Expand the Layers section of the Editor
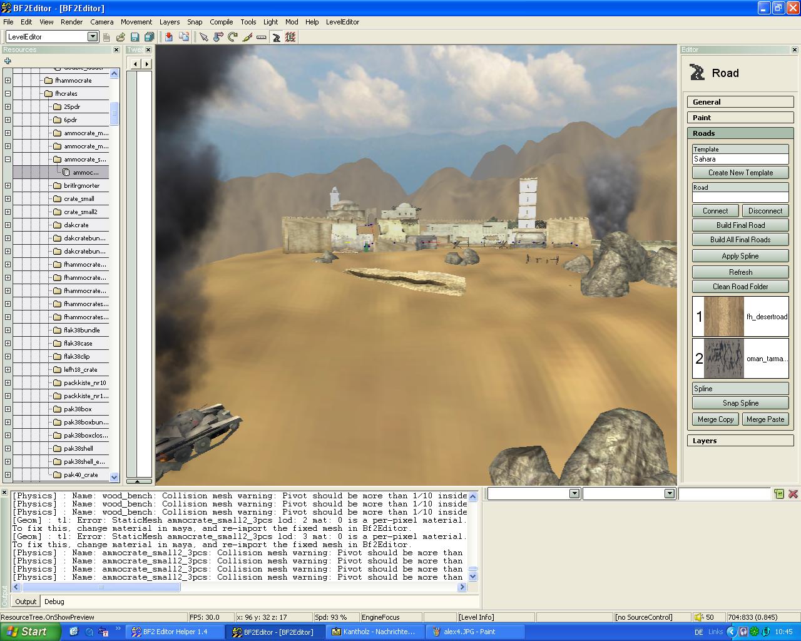Image resolution: width=801 pixels, height=641 pixels. pyautogui.click(x=740, y=441)
